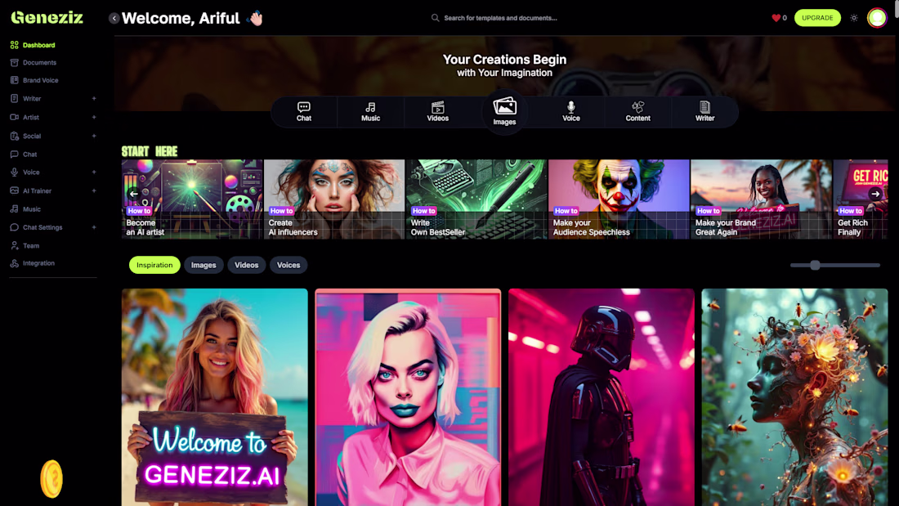Open Documents menu item text
This screenshot has height=506, width=899.
click(39, 62)
